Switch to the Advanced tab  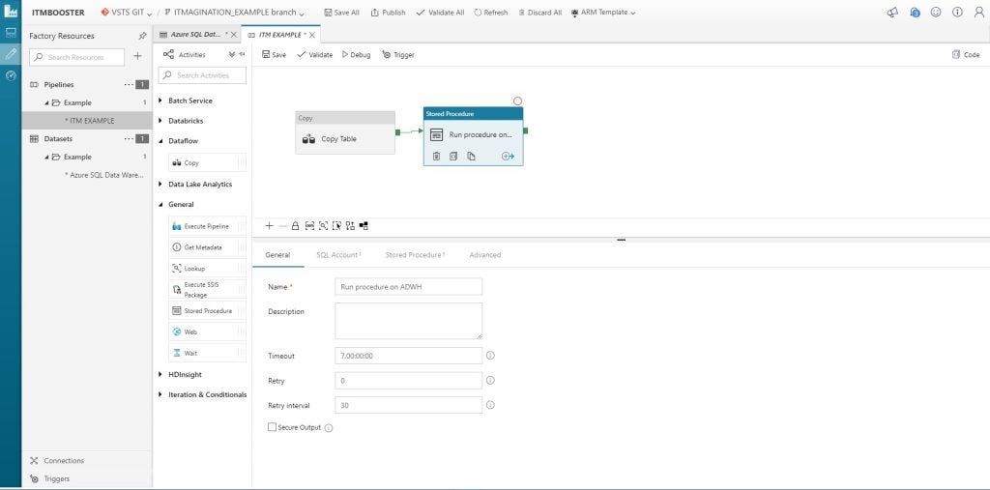pyautogui.click(x=485, y=255)
